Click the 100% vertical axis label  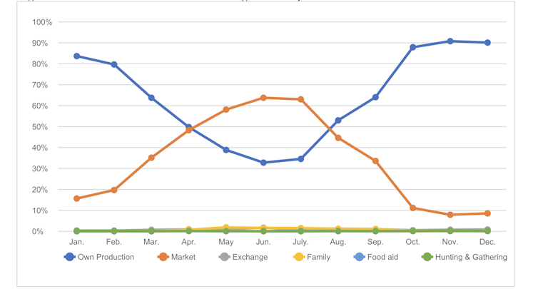42,22
